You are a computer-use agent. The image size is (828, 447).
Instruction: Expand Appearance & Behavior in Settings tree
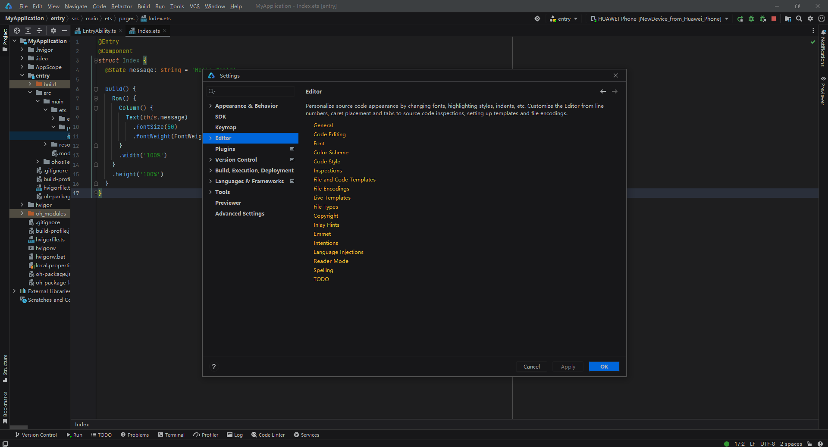(210, 106)
